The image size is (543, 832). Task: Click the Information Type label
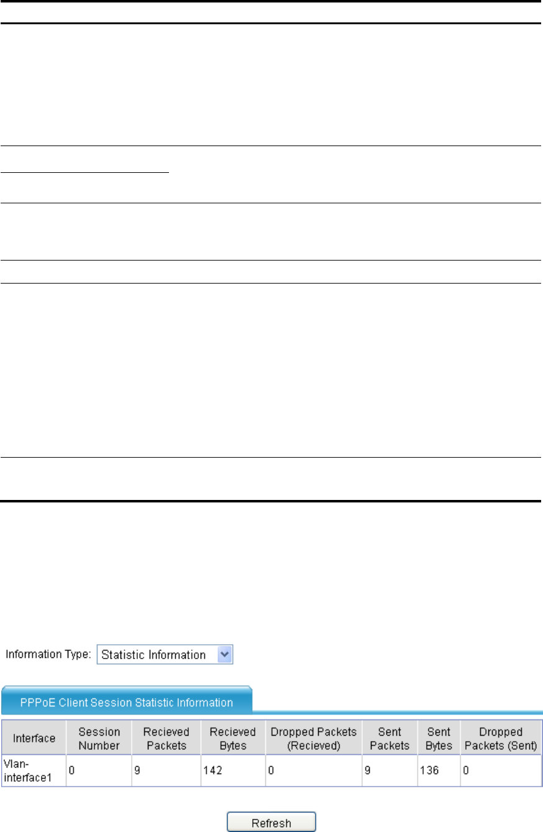49,654
